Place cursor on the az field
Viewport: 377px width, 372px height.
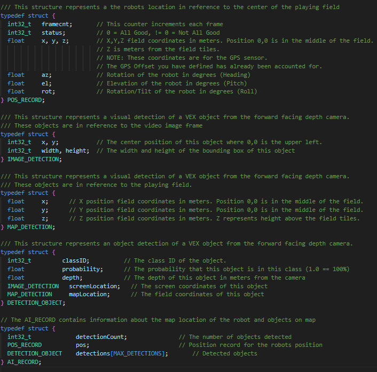click(45, 75)
